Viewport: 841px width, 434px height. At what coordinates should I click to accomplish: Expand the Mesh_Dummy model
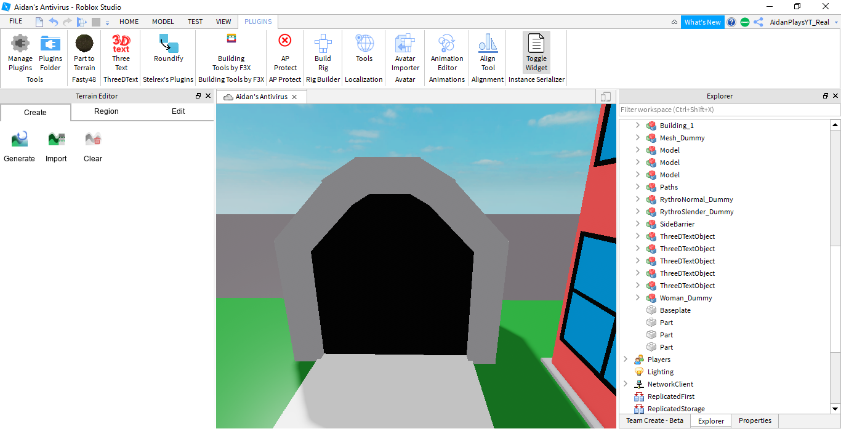(637, 137)
